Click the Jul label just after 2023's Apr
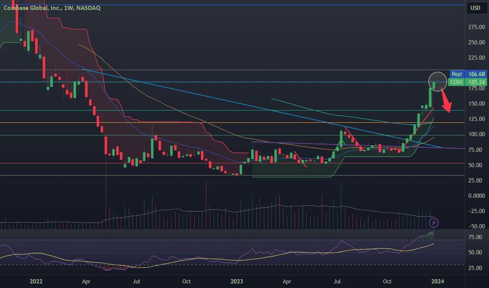 click(x=337, y=282)
